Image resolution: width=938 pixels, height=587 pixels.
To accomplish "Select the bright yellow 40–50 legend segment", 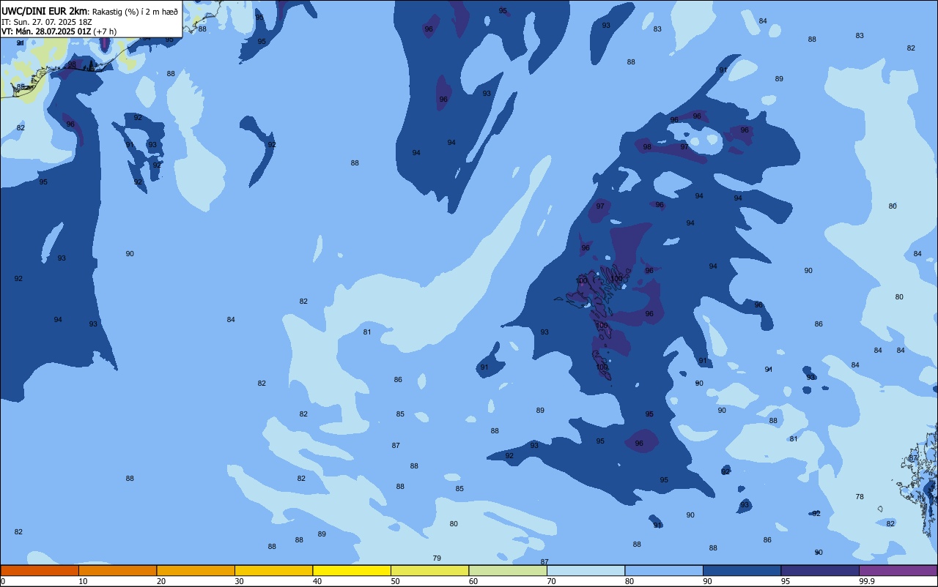I will tap(352, 570).
